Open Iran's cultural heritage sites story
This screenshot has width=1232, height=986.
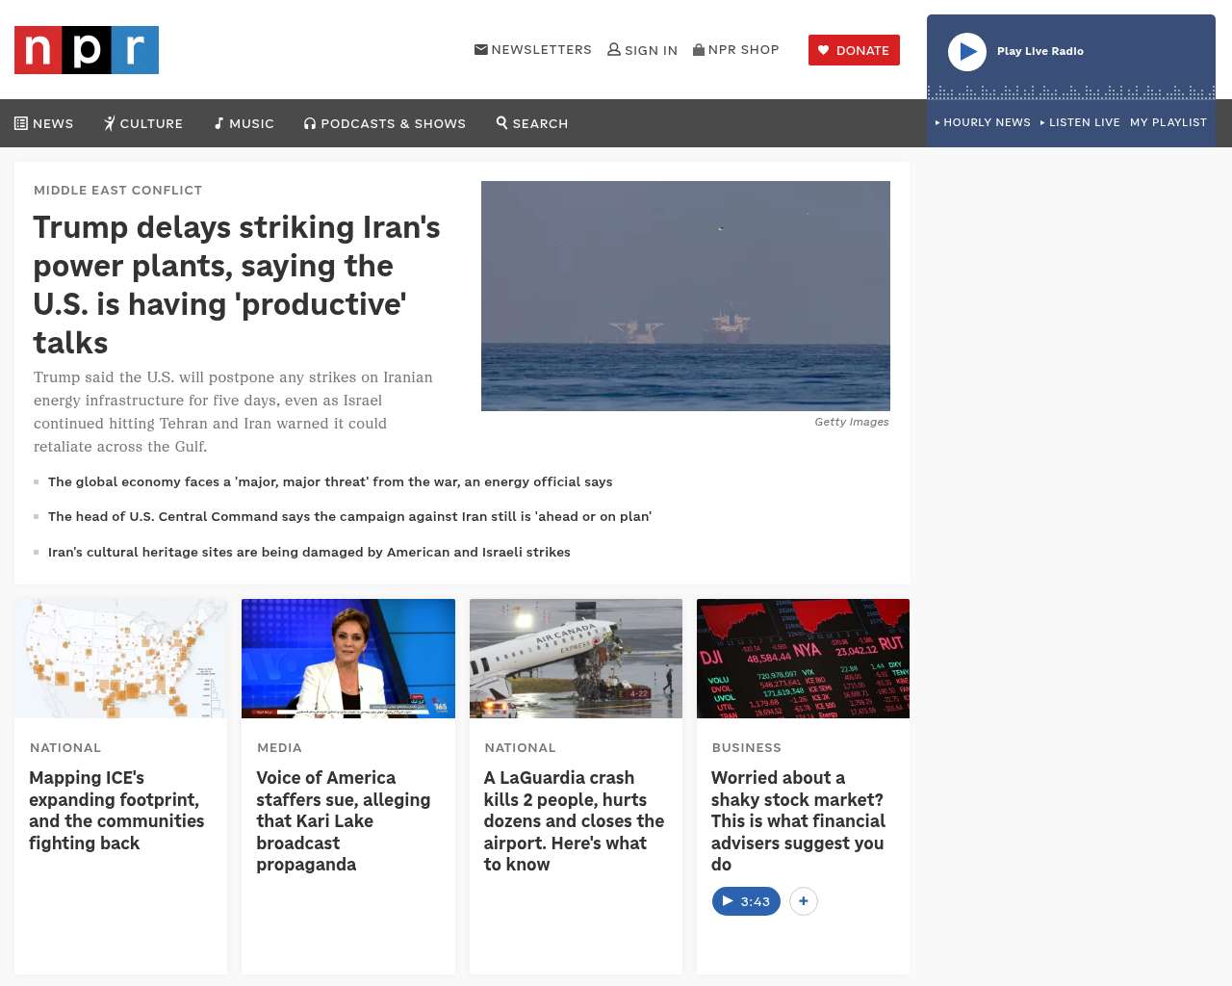point(309,552)
